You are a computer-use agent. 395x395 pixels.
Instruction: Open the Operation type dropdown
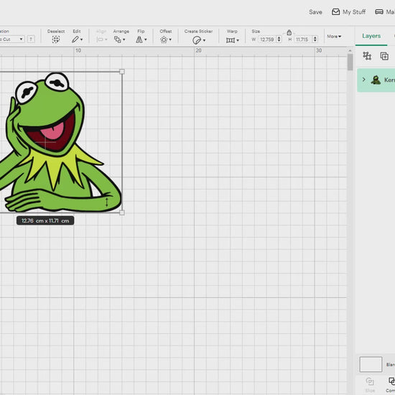(11, 39)
